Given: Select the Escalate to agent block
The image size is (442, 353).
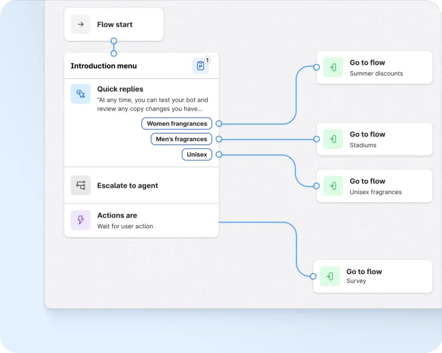Looking at the screenshot, I should pos(141,186).
